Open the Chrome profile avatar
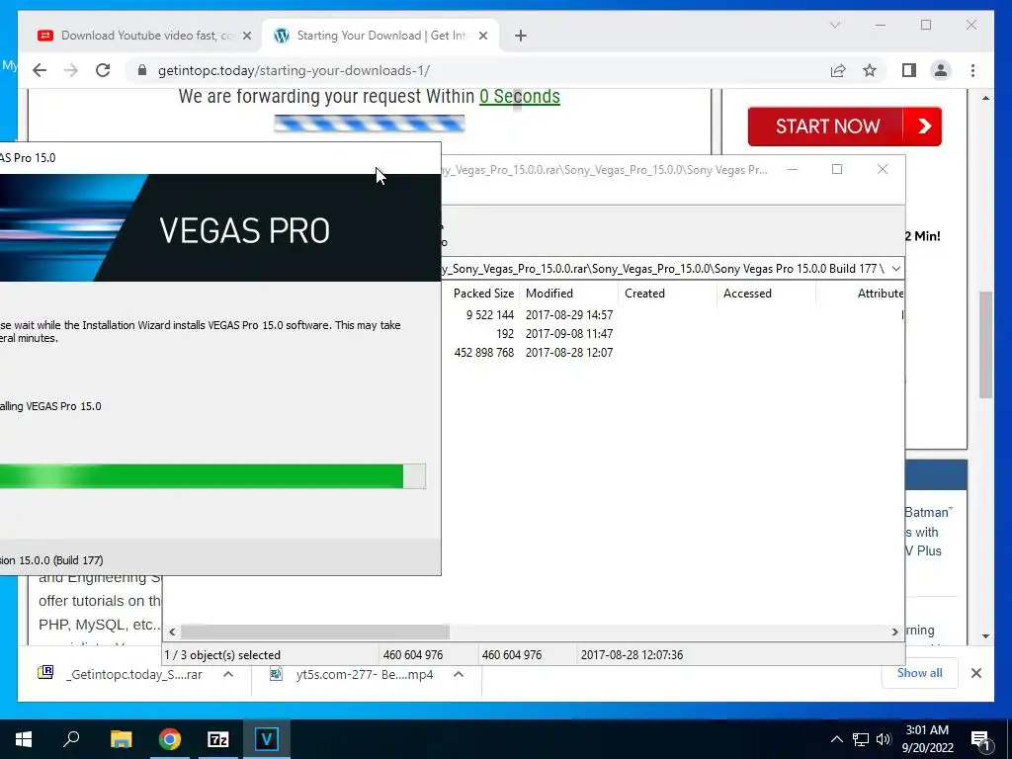Screen dimensions: 1012x759 (x=941, y=70)
